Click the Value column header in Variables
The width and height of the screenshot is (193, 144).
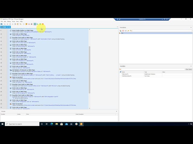pos(177,72)
